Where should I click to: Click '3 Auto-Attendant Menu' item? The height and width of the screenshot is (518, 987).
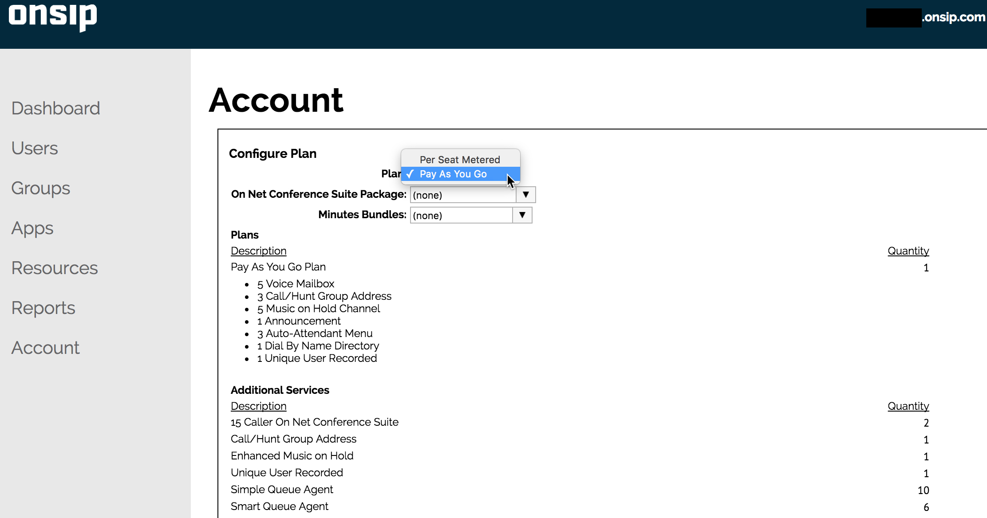pos(315,333)
